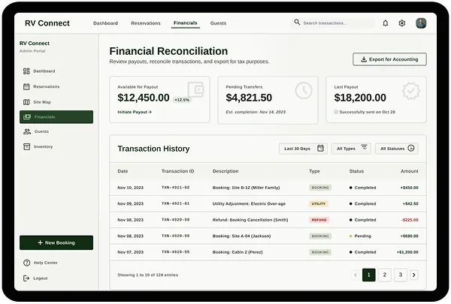
Task: Click the download icon on Export button
Action: [364, 59]
